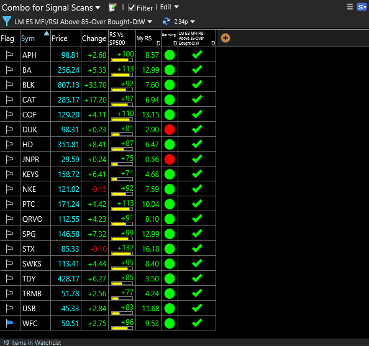Sort by the Price column header

tap(66, 39)
